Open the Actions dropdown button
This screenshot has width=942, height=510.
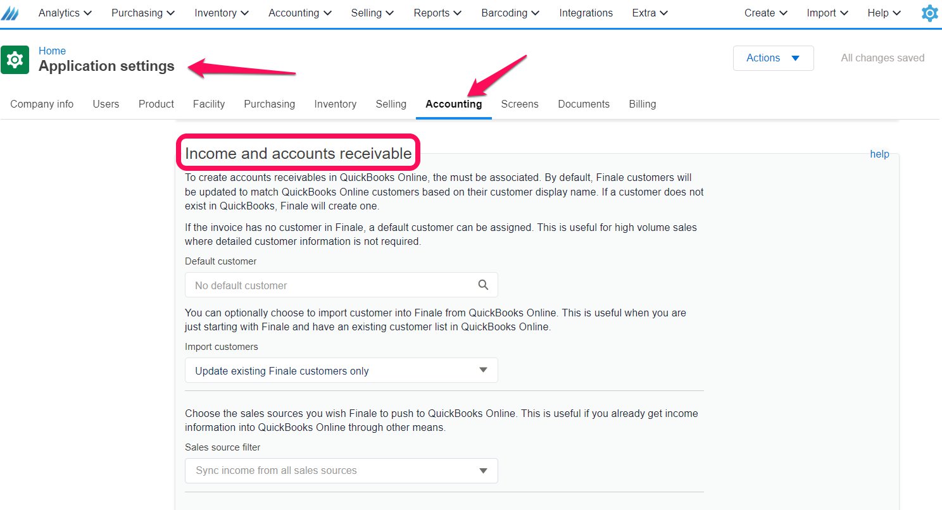coord(773,58)
